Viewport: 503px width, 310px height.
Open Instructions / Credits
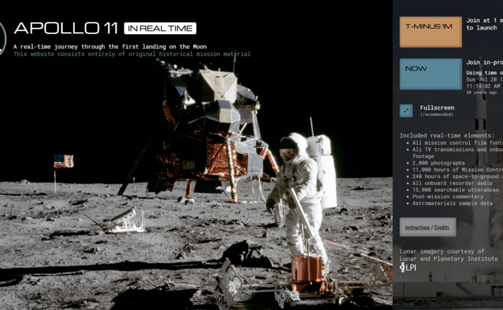pyautogui.click(x=427, y=227)
